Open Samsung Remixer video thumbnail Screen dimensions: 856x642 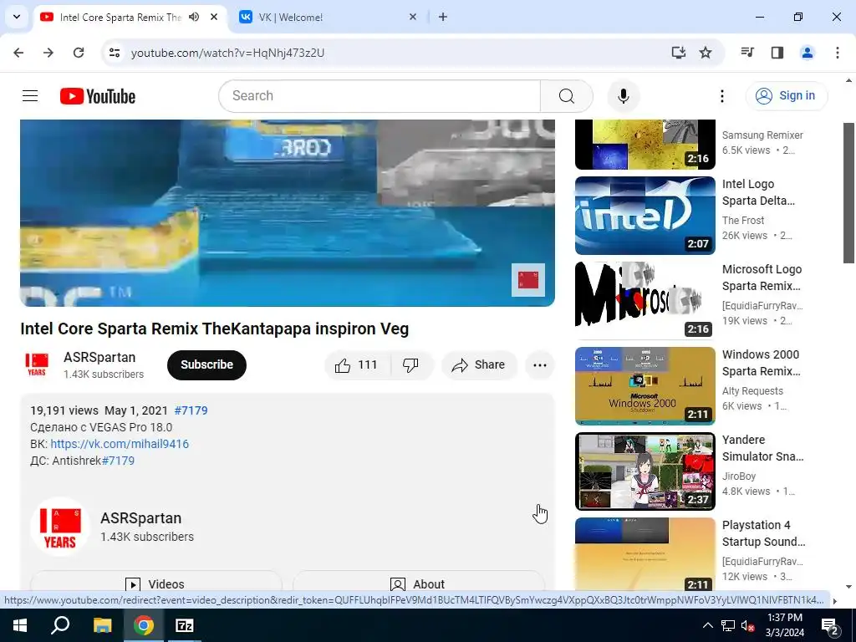pos(645,145)
